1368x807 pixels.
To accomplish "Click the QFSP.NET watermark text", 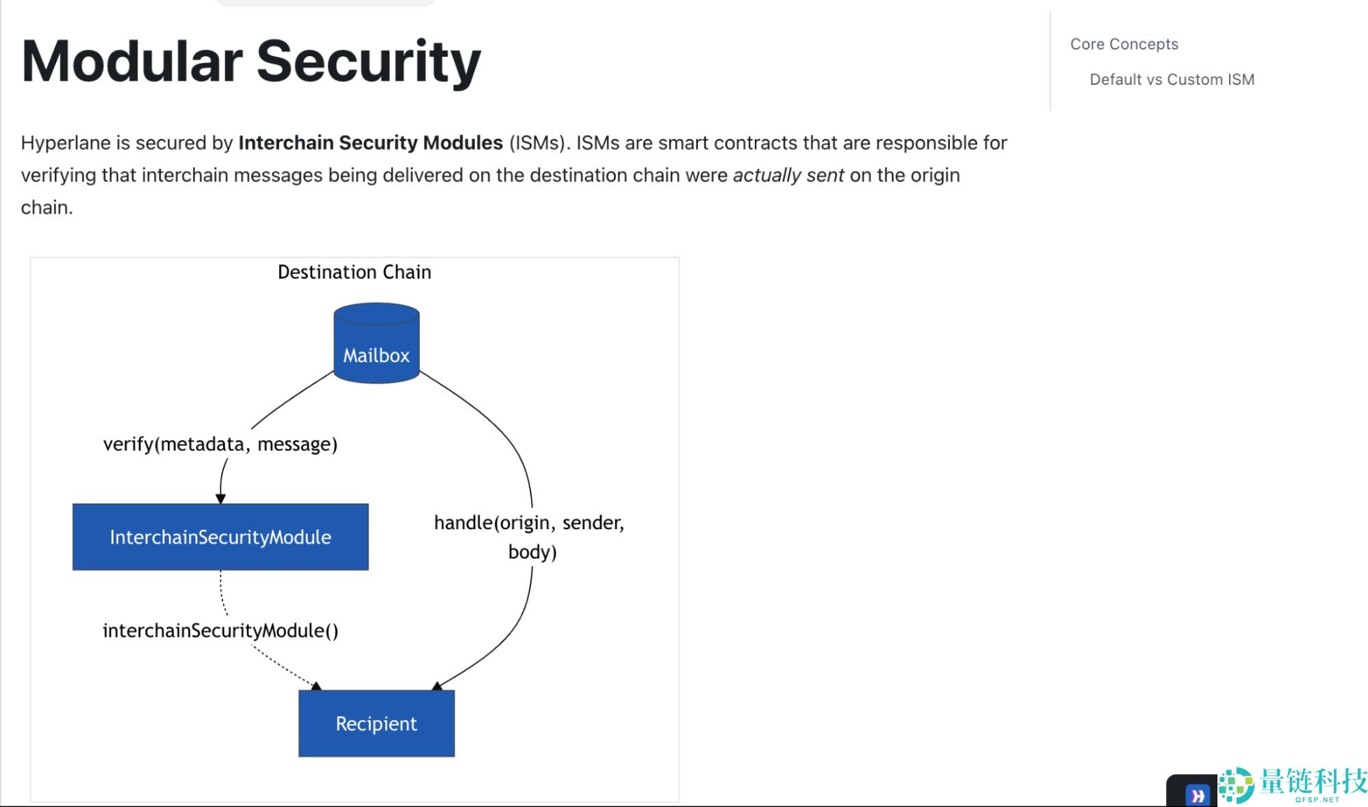I will click(x=1317, y=799).
